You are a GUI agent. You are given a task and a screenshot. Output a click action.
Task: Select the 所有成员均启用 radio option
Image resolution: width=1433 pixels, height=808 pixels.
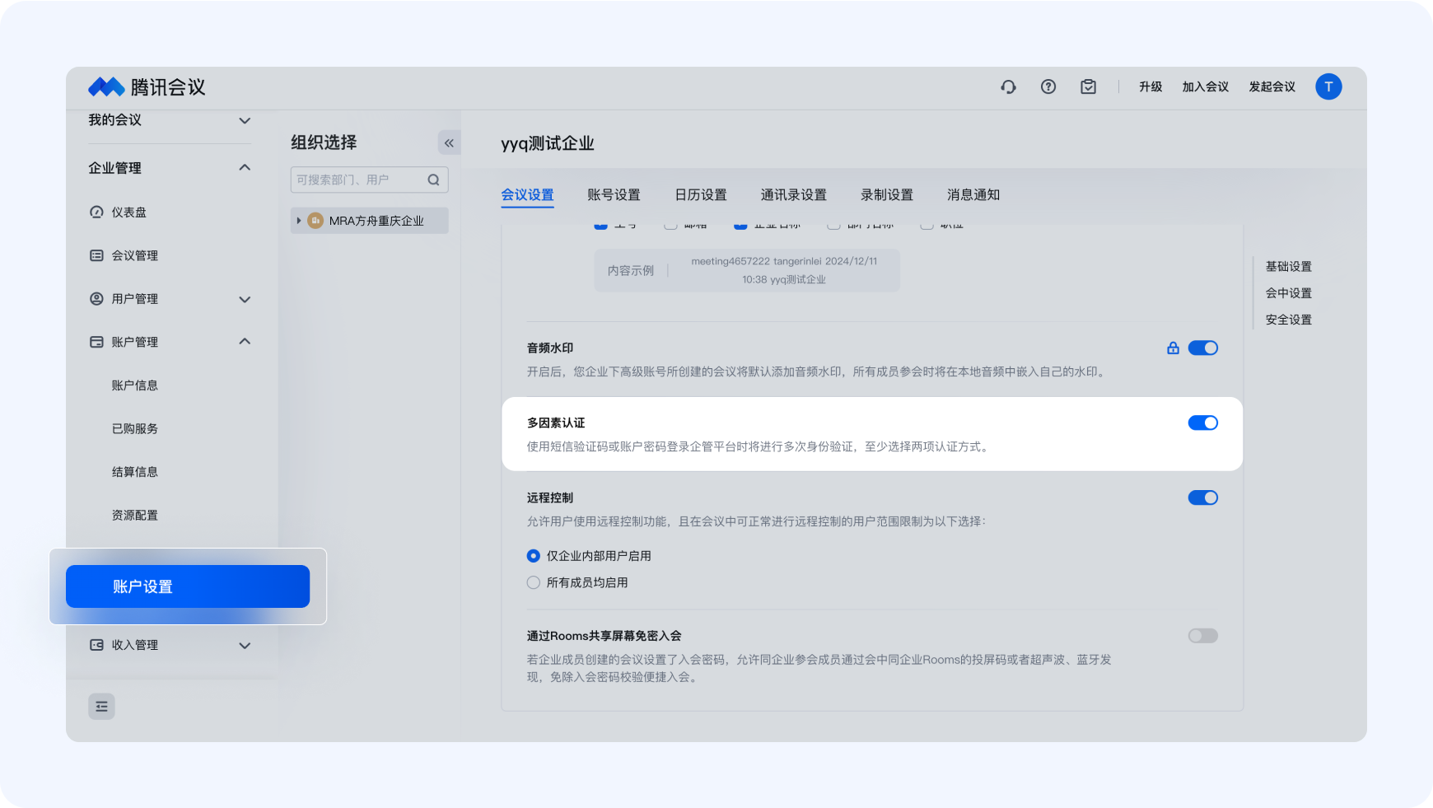(x=534, y=583)
